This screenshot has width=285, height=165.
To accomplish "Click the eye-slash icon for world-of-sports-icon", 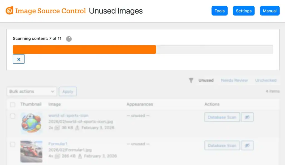I will (x=247, y=117).
